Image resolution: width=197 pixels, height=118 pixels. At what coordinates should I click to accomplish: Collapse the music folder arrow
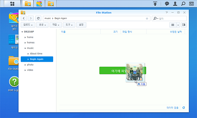coord(25,48)
